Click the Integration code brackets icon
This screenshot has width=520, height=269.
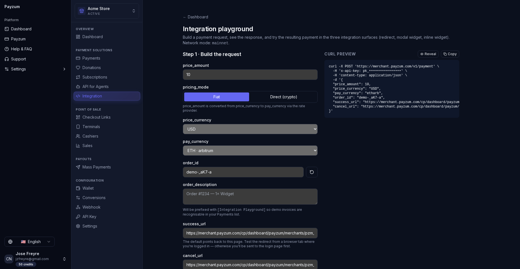coord(78,96)
